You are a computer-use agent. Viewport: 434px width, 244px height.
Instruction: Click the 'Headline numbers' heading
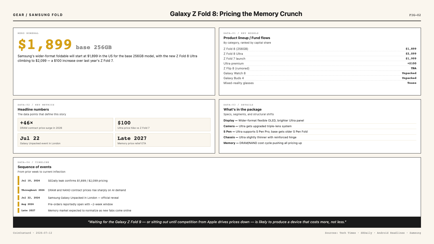(x=33, y=110)
